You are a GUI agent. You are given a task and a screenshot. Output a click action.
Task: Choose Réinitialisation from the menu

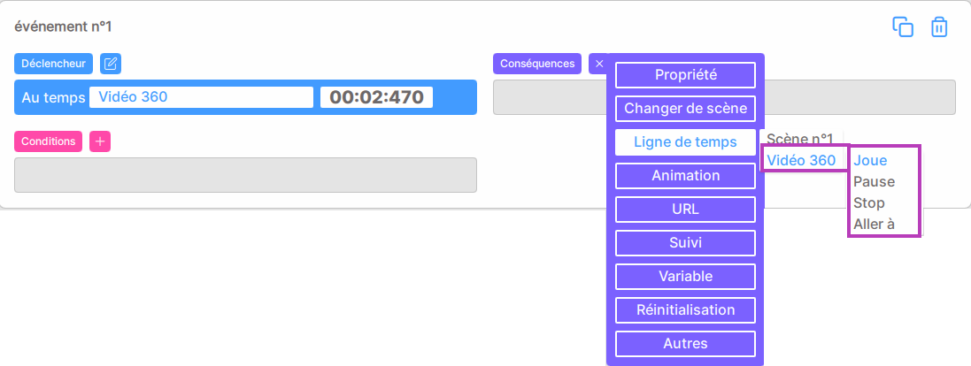685,309
